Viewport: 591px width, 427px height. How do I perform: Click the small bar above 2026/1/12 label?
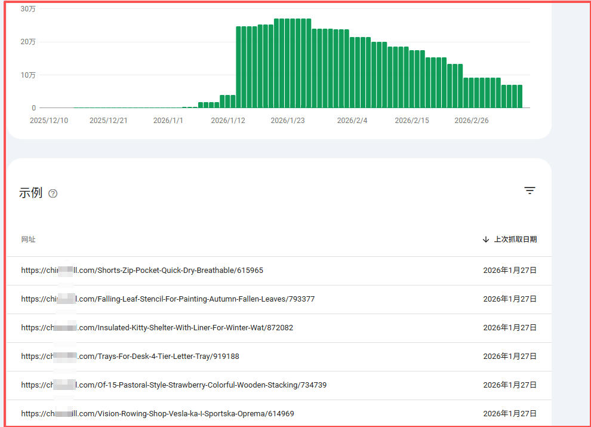click(227, 102)
